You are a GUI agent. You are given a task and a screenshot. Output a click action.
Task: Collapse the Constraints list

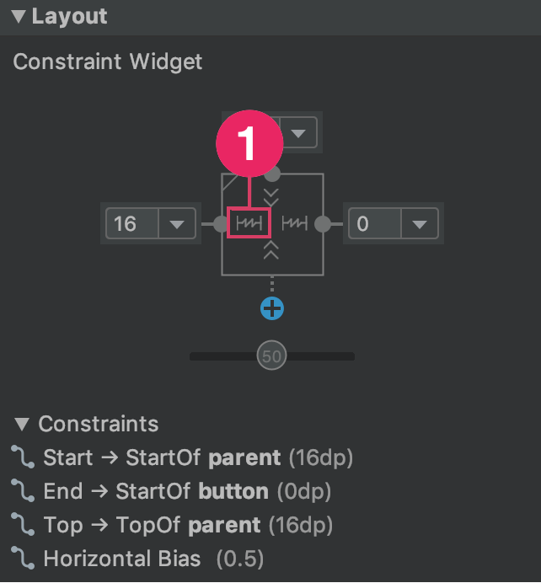click(x=22, y=425)
